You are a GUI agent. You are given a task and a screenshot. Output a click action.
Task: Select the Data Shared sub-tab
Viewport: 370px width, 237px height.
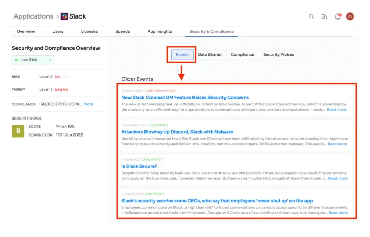(210, 55)
